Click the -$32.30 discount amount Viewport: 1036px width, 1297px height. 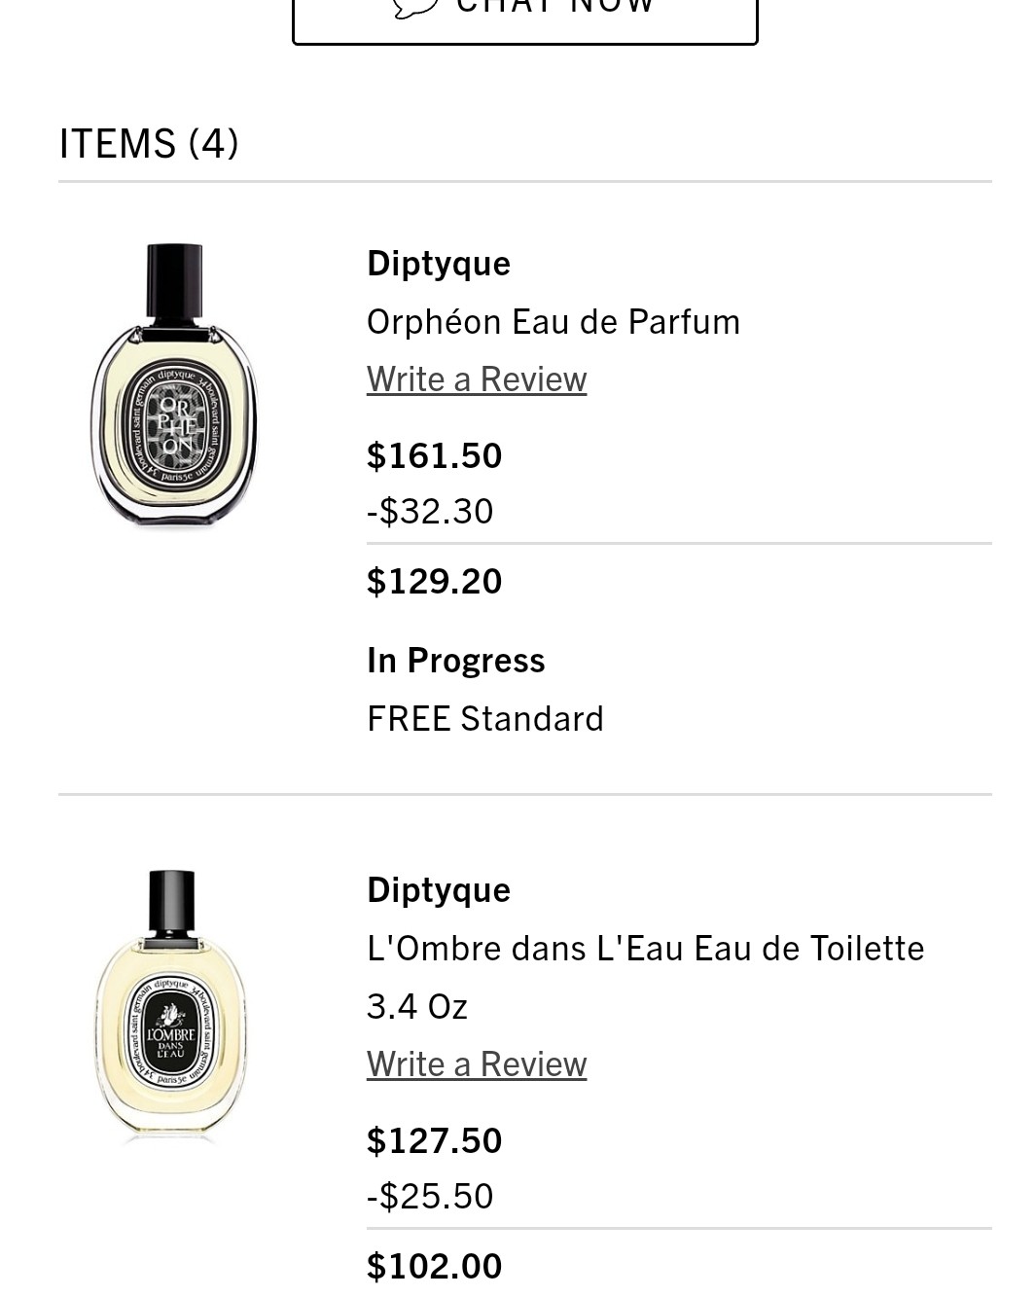(430, 511)
